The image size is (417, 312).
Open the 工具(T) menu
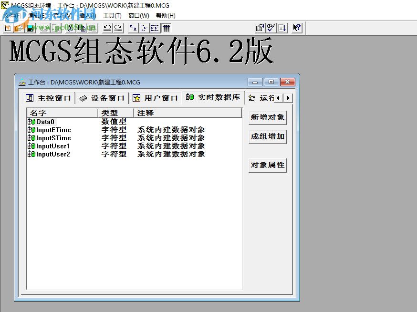click(113, 15)
